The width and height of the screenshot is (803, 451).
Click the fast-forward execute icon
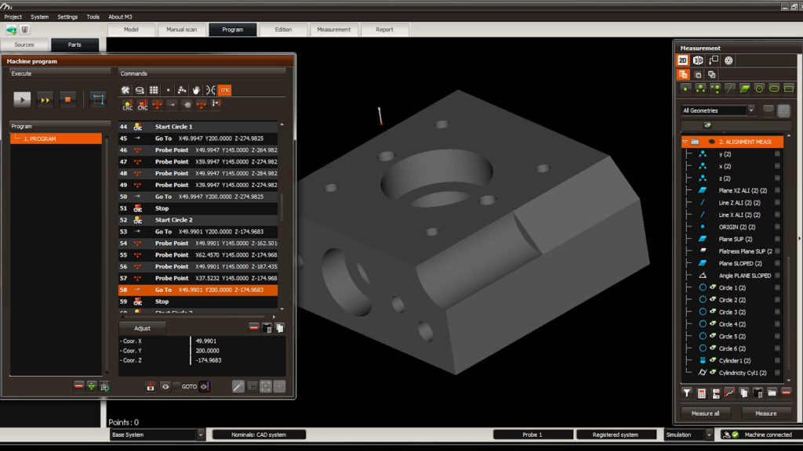tap(45, 99)
